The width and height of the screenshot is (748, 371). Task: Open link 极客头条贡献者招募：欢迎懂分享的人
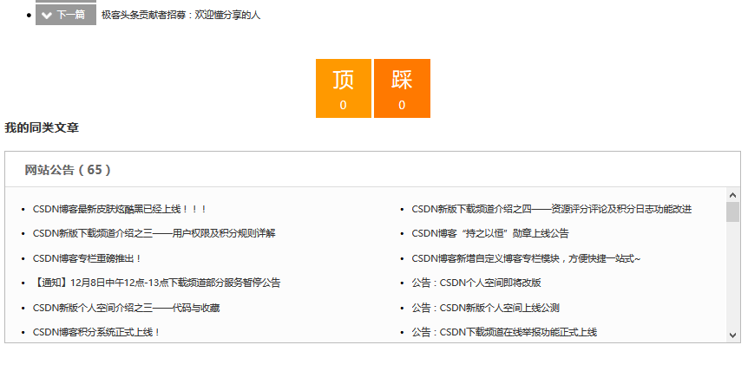180,16
